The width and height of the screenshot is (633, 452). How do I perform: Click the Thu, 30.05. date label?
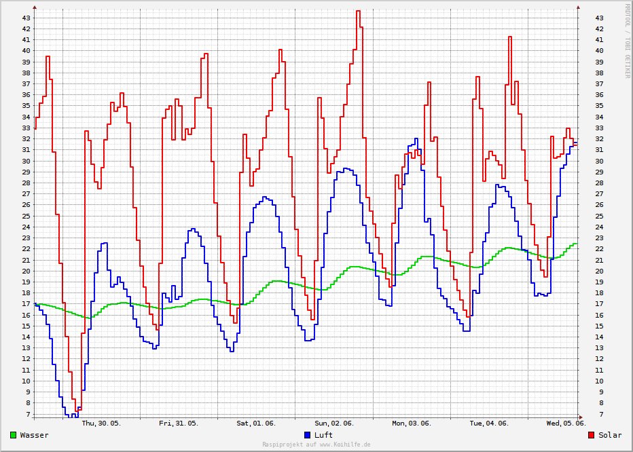pos(101,423)
